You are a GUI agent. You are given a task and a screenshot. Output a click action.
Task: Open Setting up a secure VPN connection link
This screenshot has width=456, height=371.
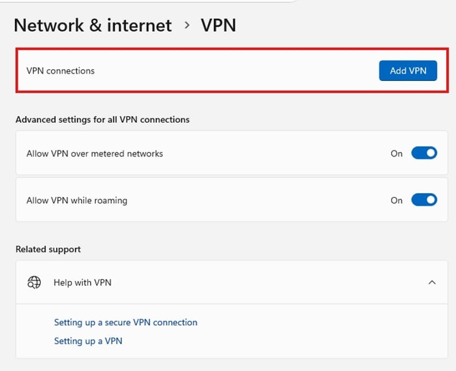(126, 322)
